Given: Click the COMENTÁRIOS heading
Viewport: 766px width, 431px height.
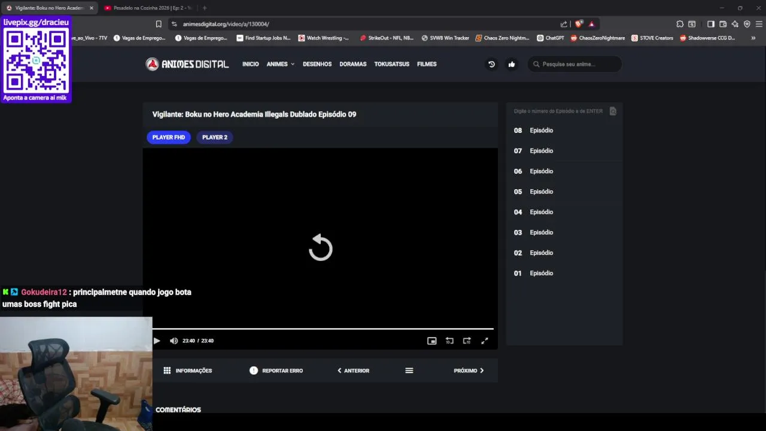Looking at the screenshot, I should [178, 409].
